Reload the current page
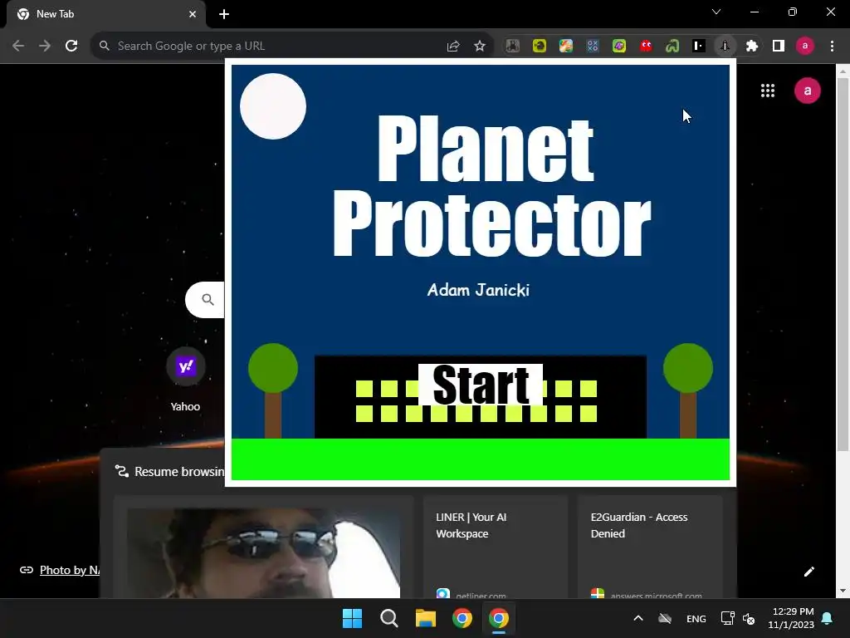Image resolution: width=850 pixels, height=638 pixels. [x=71, y=47]
